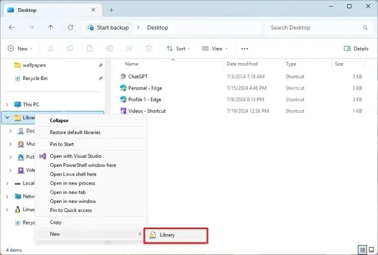Viewport: 378px width, 255px height.
Task: Focus the Search Desktop field
Action: [x=318, y=28]
